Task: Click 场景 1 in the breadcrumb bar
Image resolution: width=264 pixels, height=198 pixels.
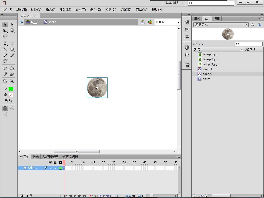Action: point(35,22)
